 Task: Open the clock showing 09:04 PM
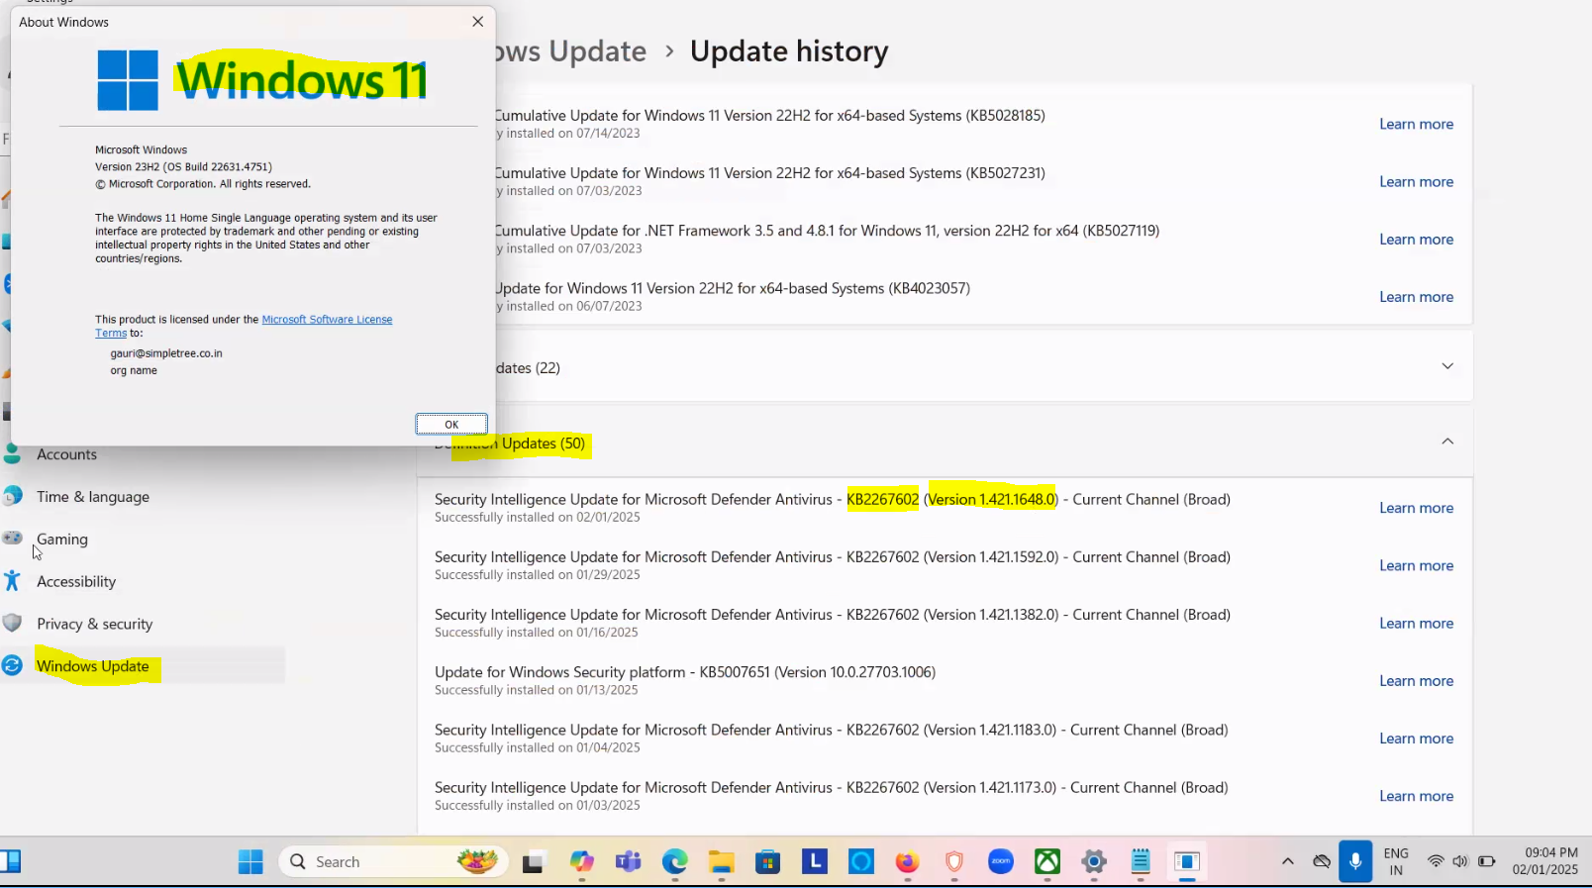1545,861
